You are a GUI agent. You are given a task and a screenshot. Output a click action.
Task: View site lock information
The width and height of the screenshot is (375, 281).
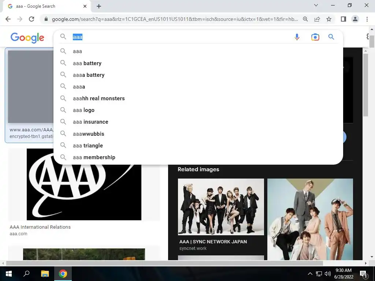[46, 19]
